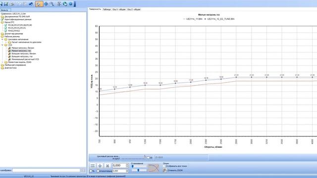Image resolution: width=317 pixels, height=178 pixels.
Task: Expand the 'Моментная модель, EGAS' node
Action: click(x=2, y=62)
